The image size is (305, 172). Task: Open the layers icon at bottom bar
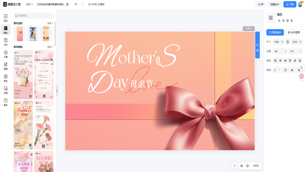(x=247, y=166)
